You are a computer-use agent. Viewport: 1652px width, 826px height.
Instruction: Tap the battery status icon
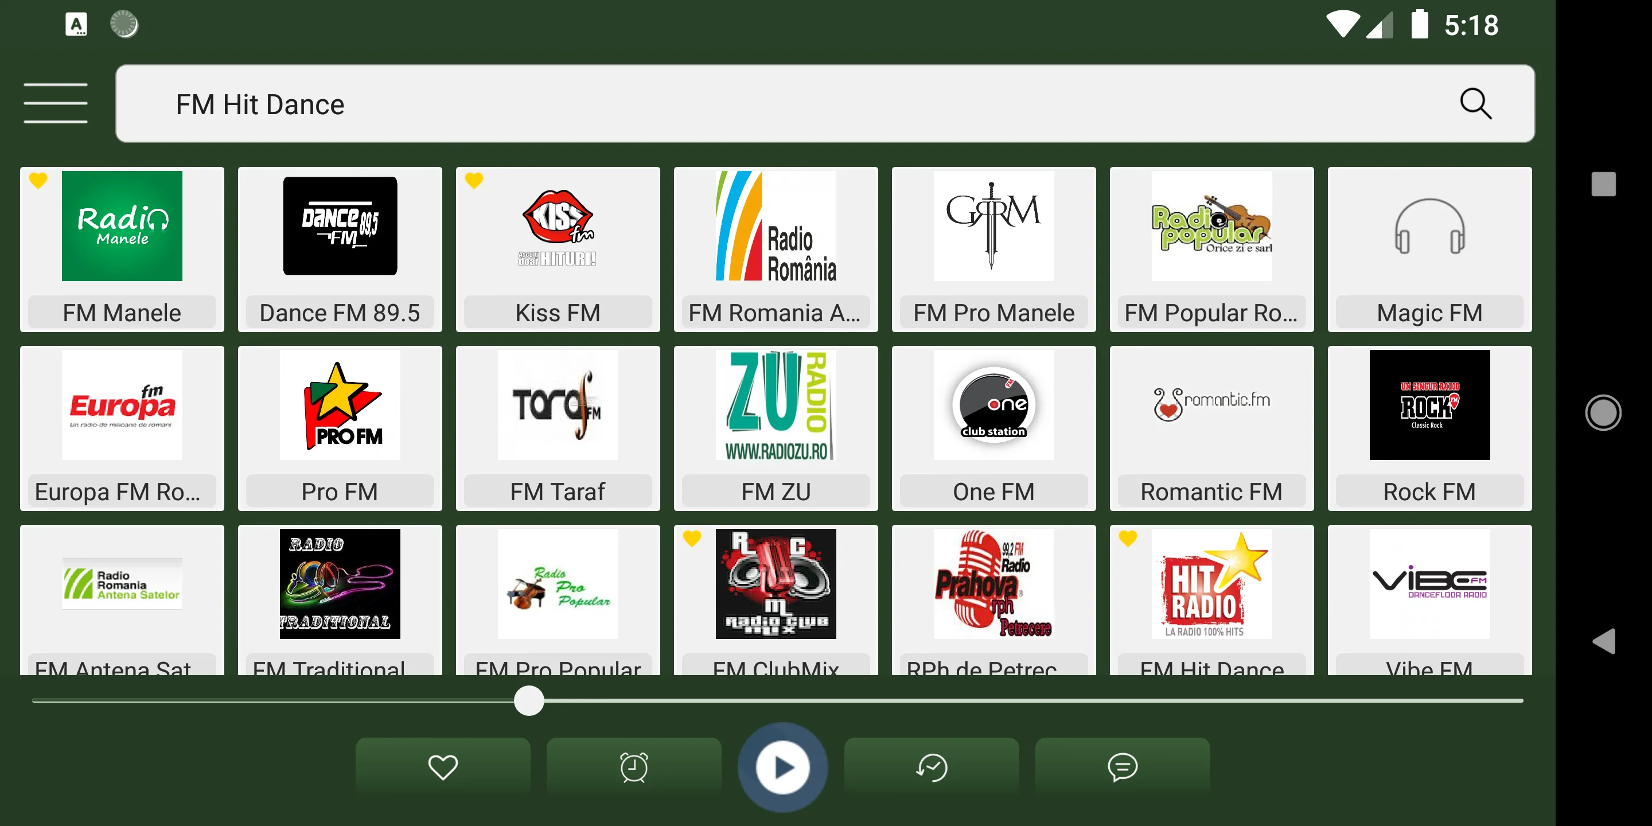1420,24
